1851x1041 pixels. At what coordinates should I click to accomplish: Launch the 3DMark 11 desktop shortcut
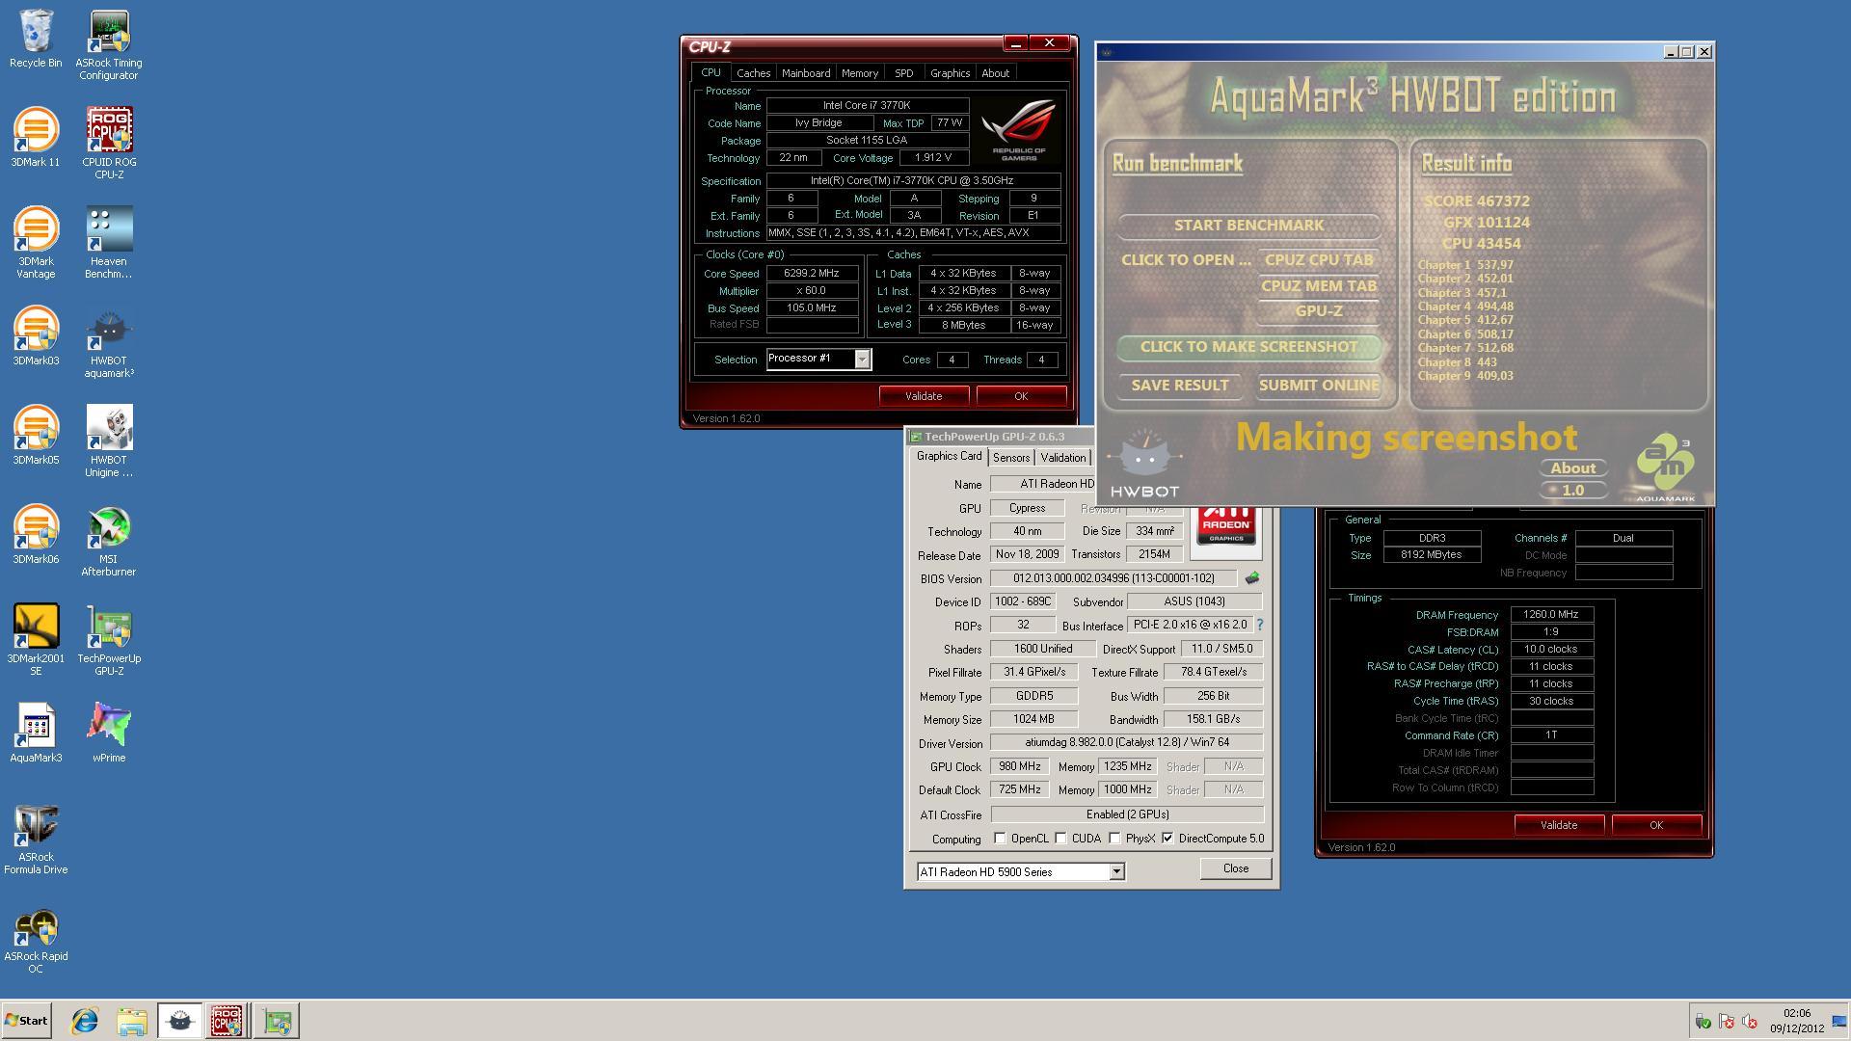pos(36,138)
